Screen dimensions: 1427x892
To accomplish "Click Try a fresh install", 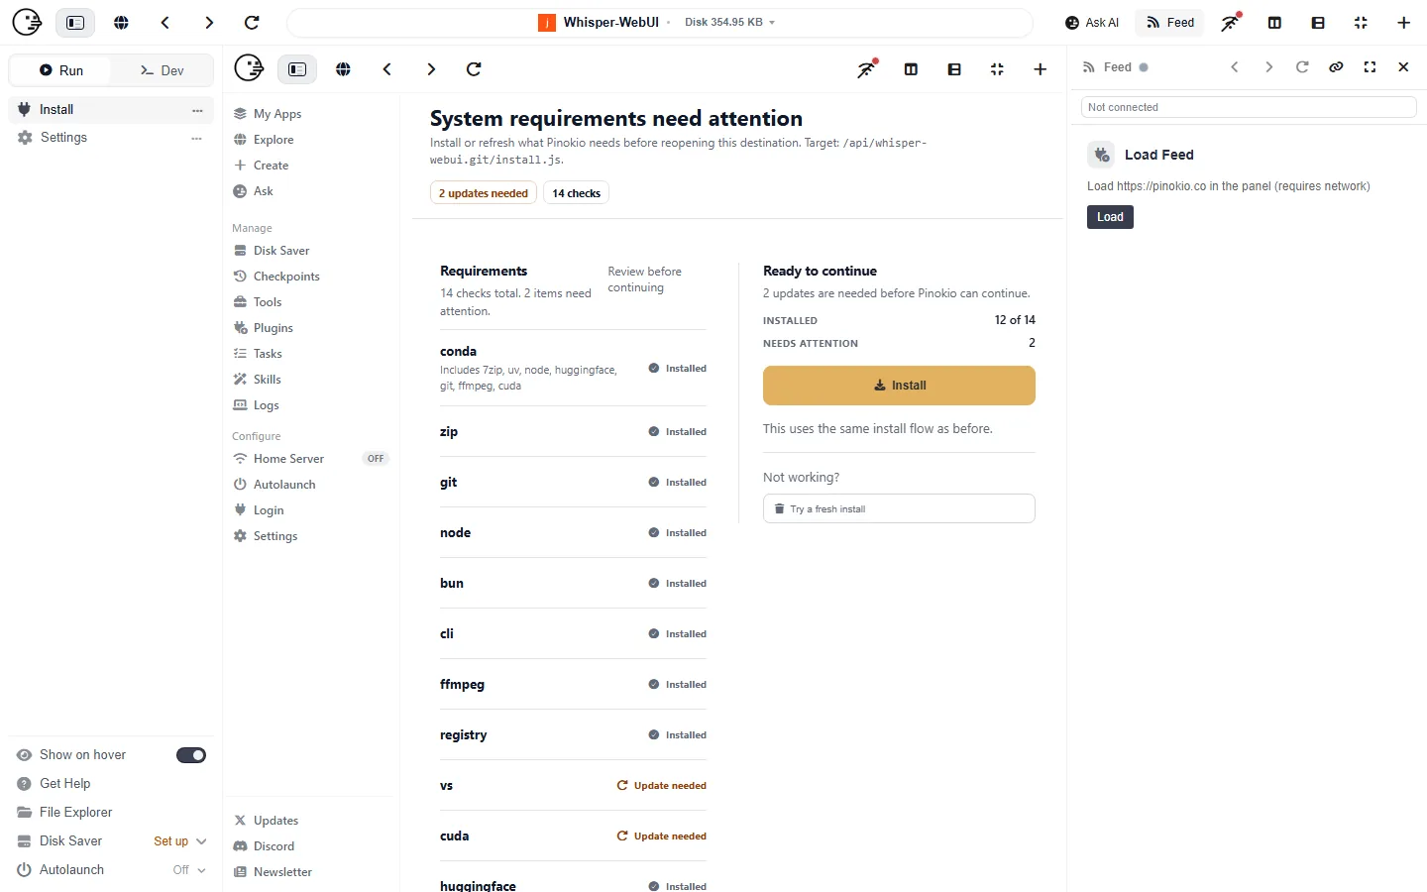I will coord(899,508).
